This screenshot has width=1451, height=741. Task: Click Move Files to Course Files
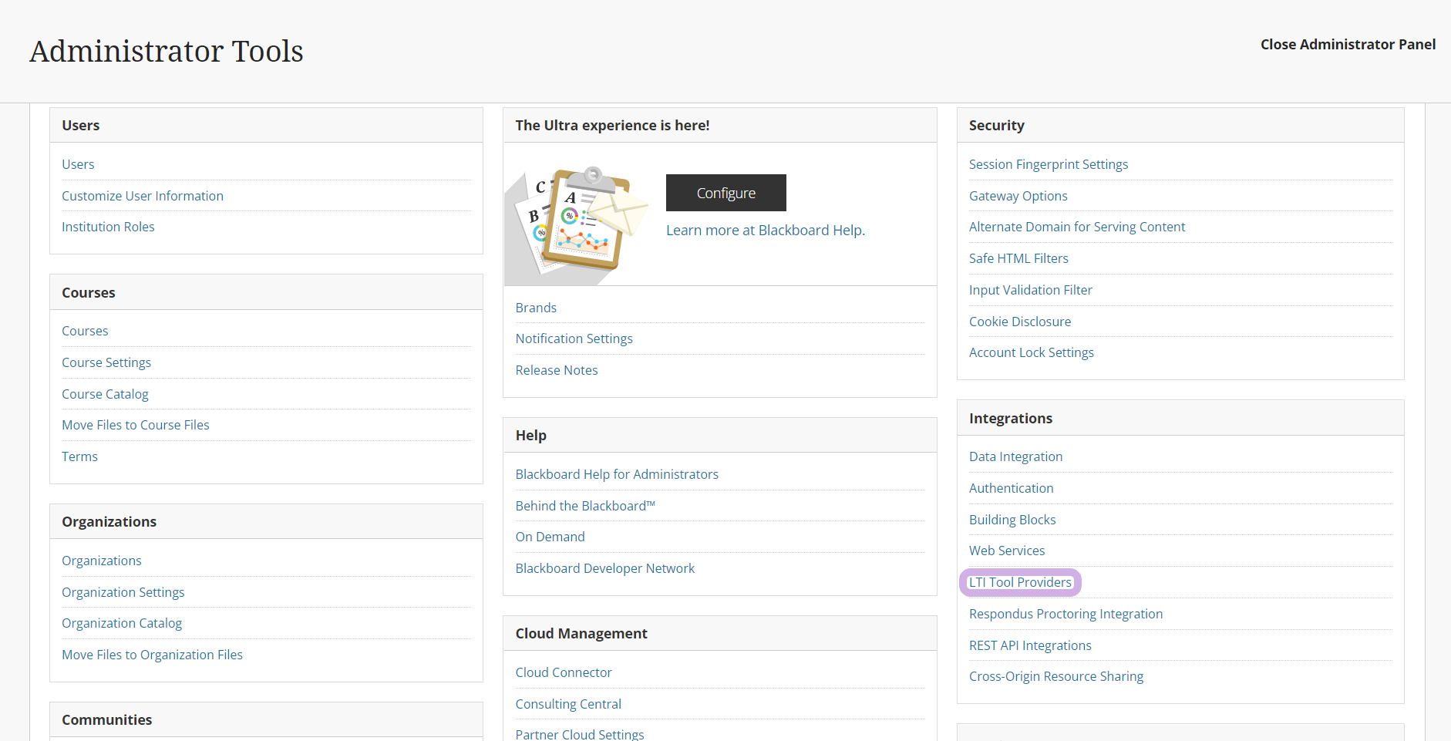pyautogui.click(x=136, y=425)
